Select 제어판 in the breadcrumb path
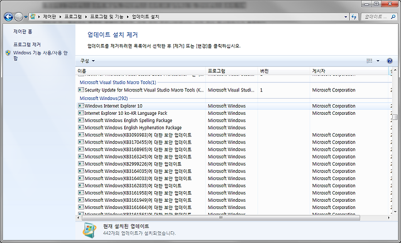401x243 pixels. [x=50, y=17]
